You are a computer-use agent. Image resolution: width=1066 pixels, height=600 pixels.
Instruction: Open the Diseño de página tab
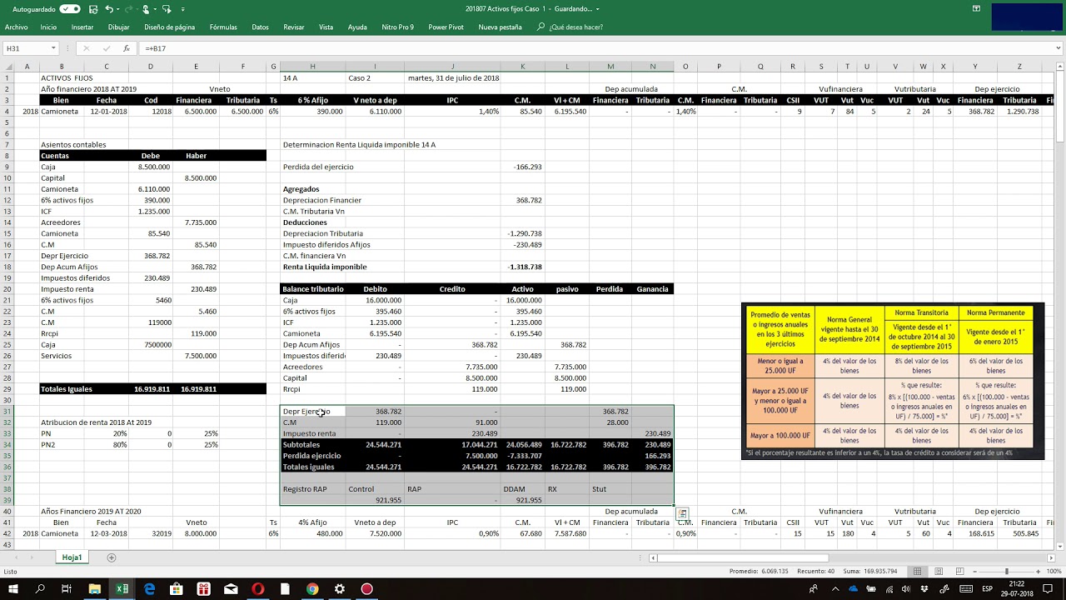pos(169,27)
